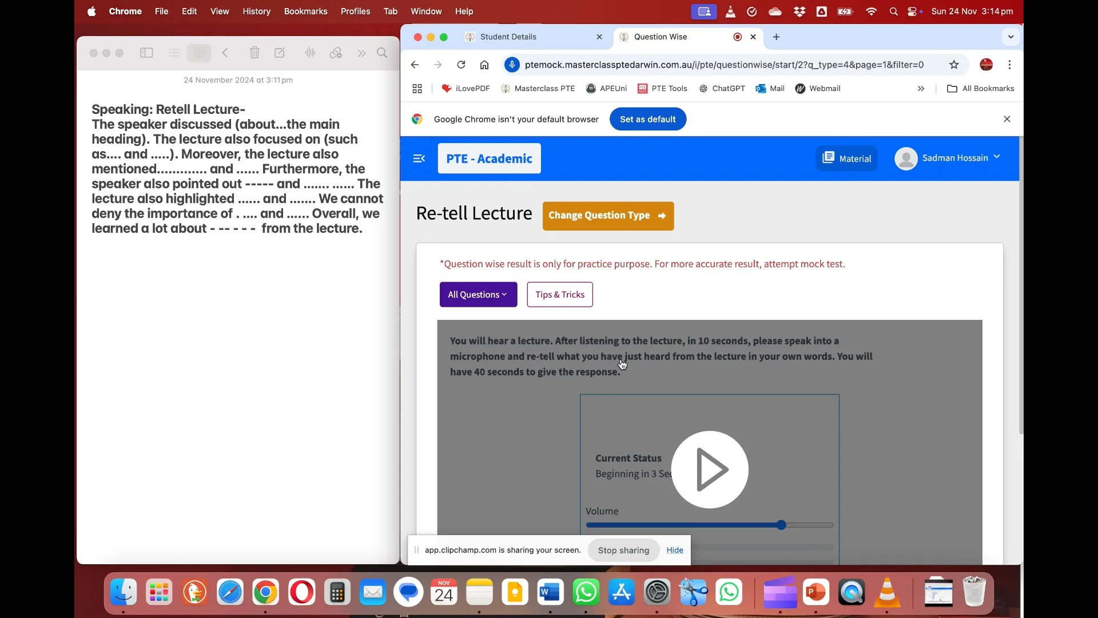Open the Bookmarks menu in Chrome
The width and height of the screenshot is (1098, 618).
click(306, 11)
